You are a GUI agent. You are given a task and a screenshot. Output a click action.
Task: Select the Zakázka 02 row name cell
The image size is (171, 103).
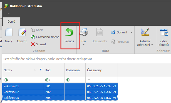tap(23, 92)
